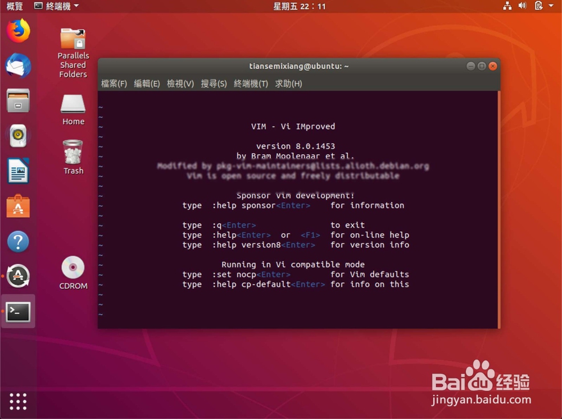Open Ubuntu Software store icon
Screen dimensions: 562x419
[x=19, y=206]
